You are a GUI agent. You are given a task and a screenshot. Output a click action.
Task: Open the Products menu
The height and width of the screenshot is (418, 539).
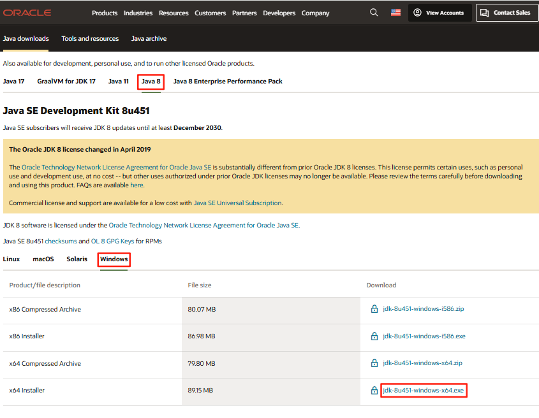(x=105, y=13)
